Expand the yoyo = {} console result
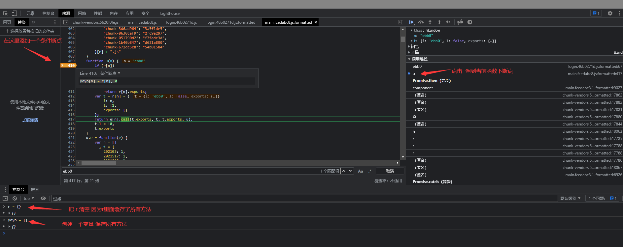 [9, 227]
